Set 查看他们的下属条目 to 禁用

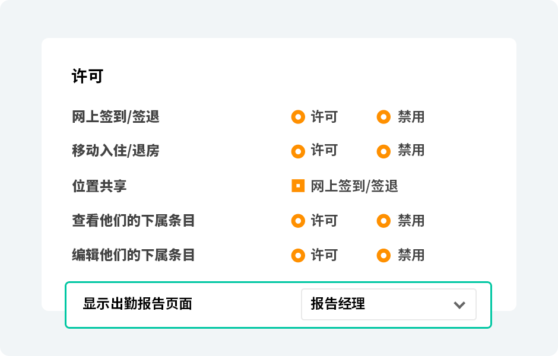tap(384, 221)
